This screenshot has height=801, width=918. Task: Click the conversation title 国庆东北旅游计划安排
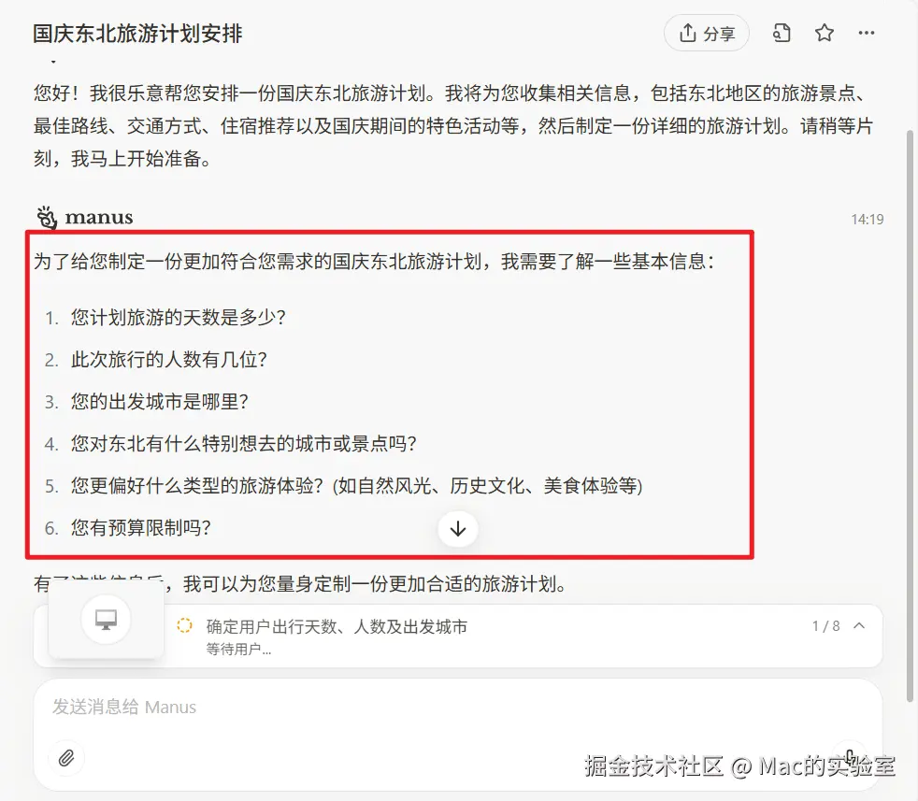pyautogui.click(x=137, y=34)
